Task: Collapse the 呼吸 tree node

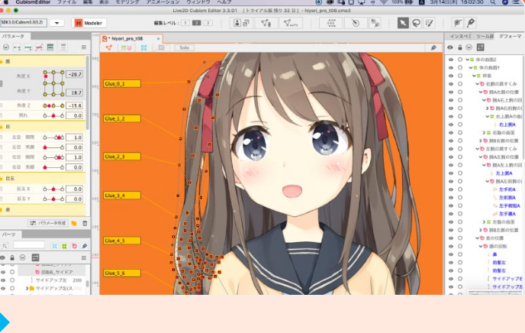Action: 474,76
